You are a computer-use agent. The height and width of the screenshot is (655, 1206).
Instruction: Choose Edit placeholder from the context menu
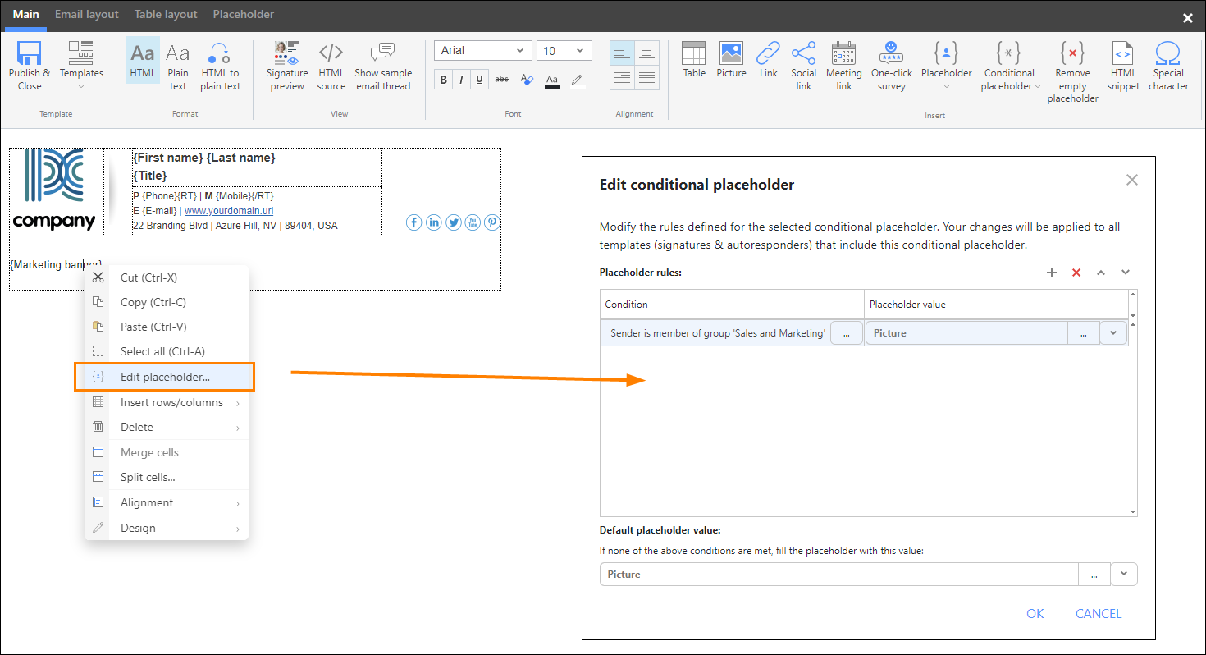point(164,376)
